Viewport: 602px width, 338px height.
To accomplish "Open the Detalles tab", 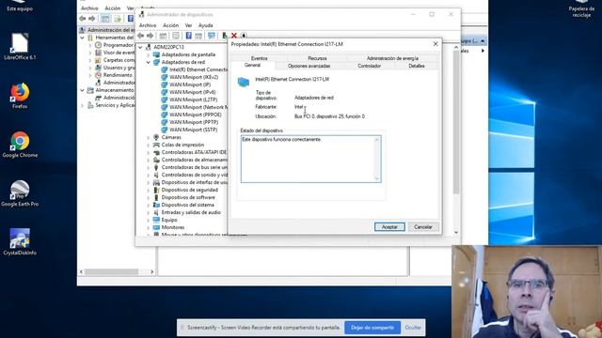I will pos(416,66).
